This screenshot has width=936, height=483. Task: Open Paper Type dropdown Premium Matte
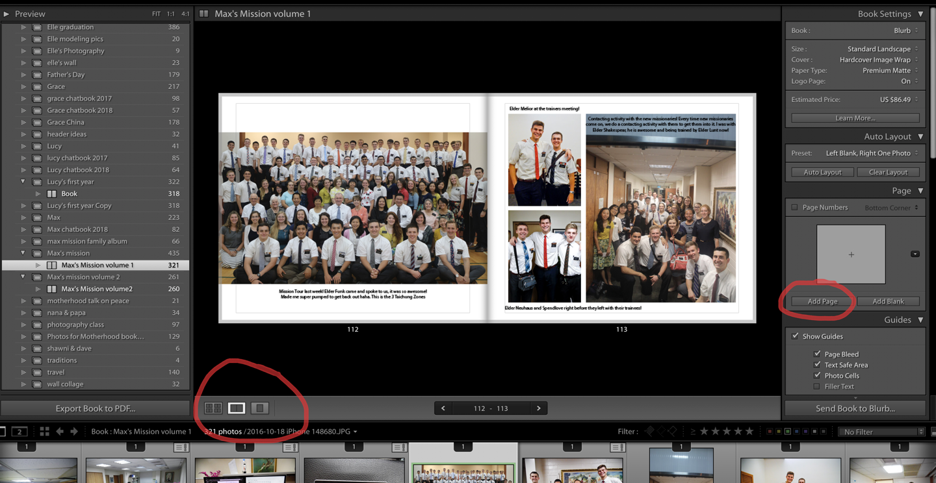890,70
